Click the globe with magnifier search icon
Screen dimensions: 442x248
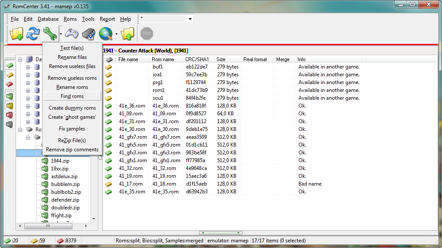(105, 33)
